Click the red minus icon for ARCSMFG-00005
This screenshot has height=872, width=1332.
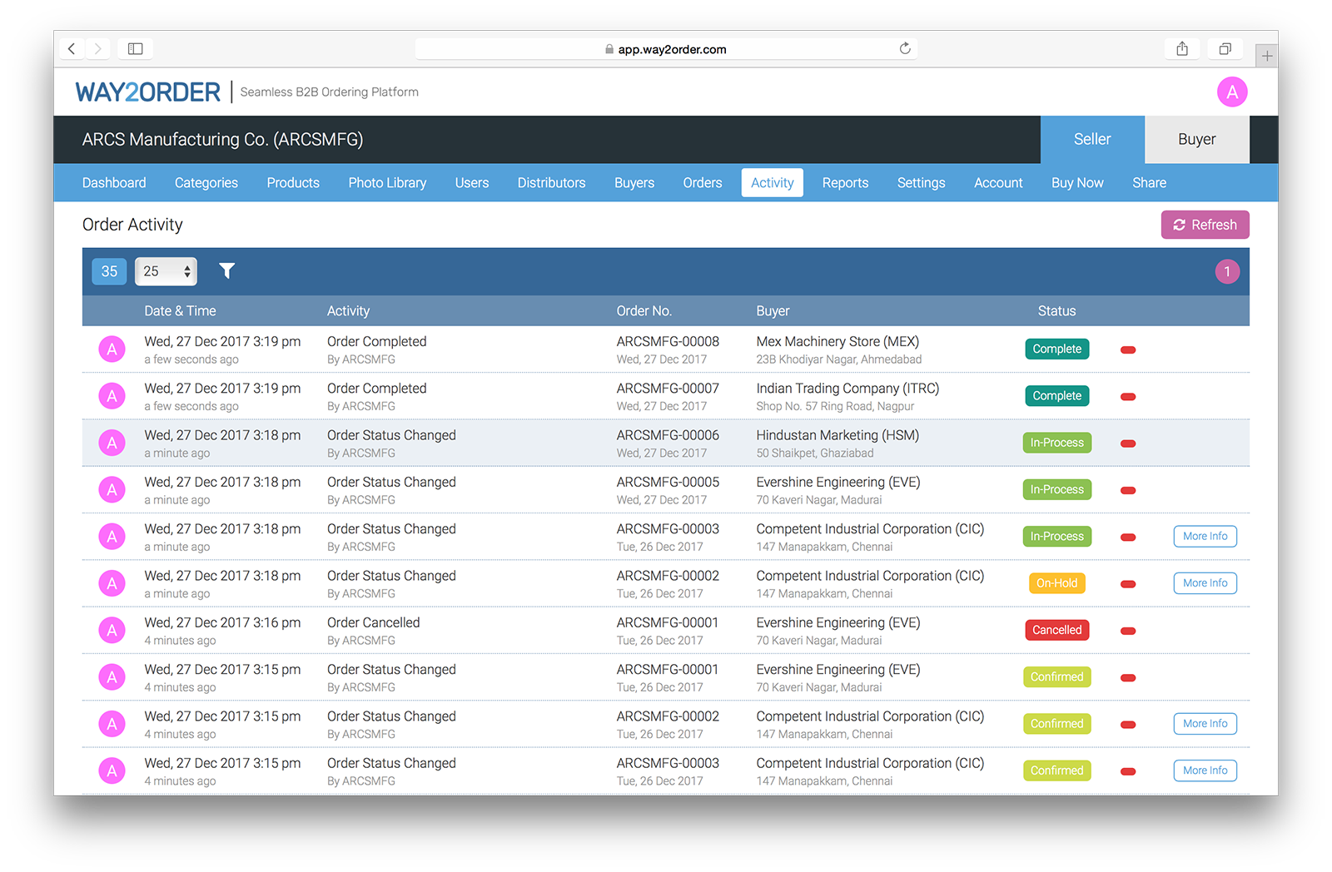pos(1128,490)
